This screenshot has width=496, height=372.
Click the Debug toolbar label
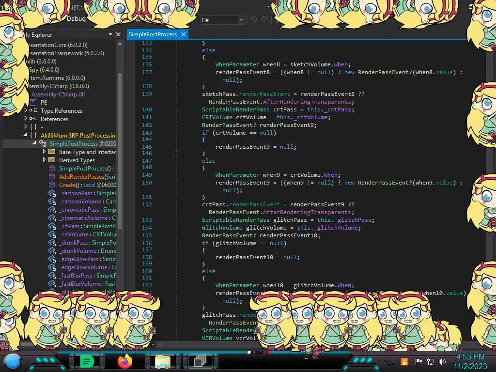click(x=76, y=18)
